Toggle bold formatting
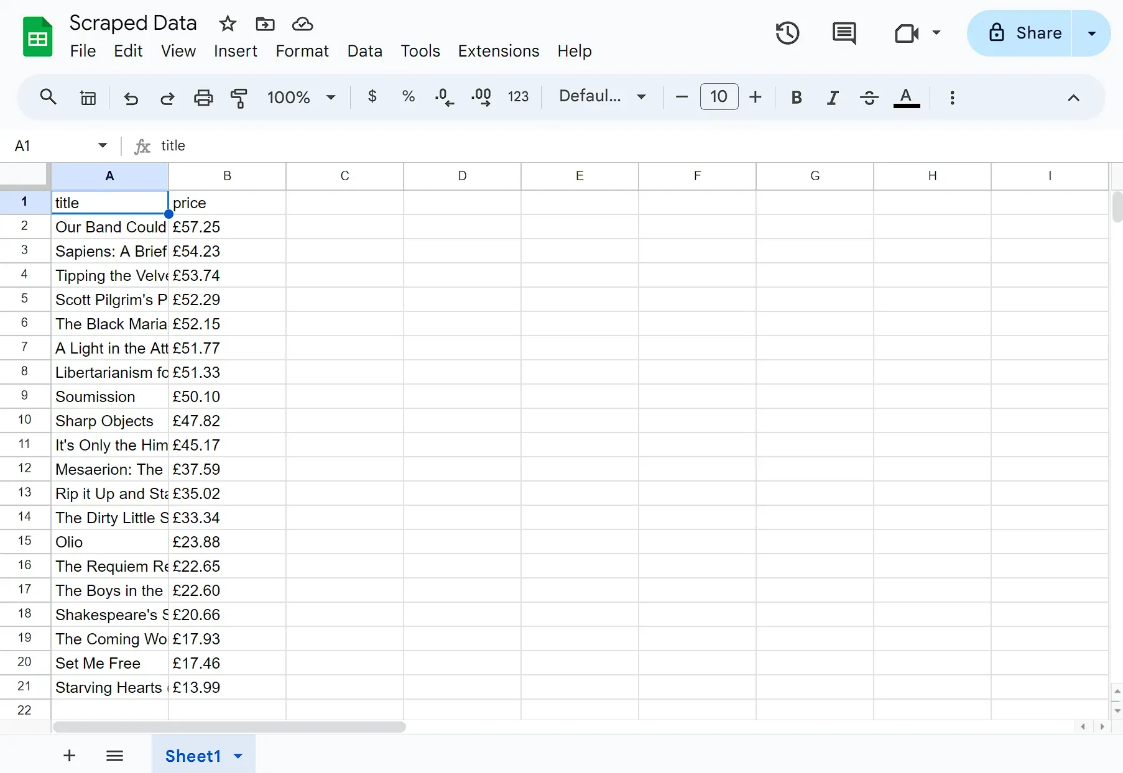1123x773 pixels. click(797, 97)
